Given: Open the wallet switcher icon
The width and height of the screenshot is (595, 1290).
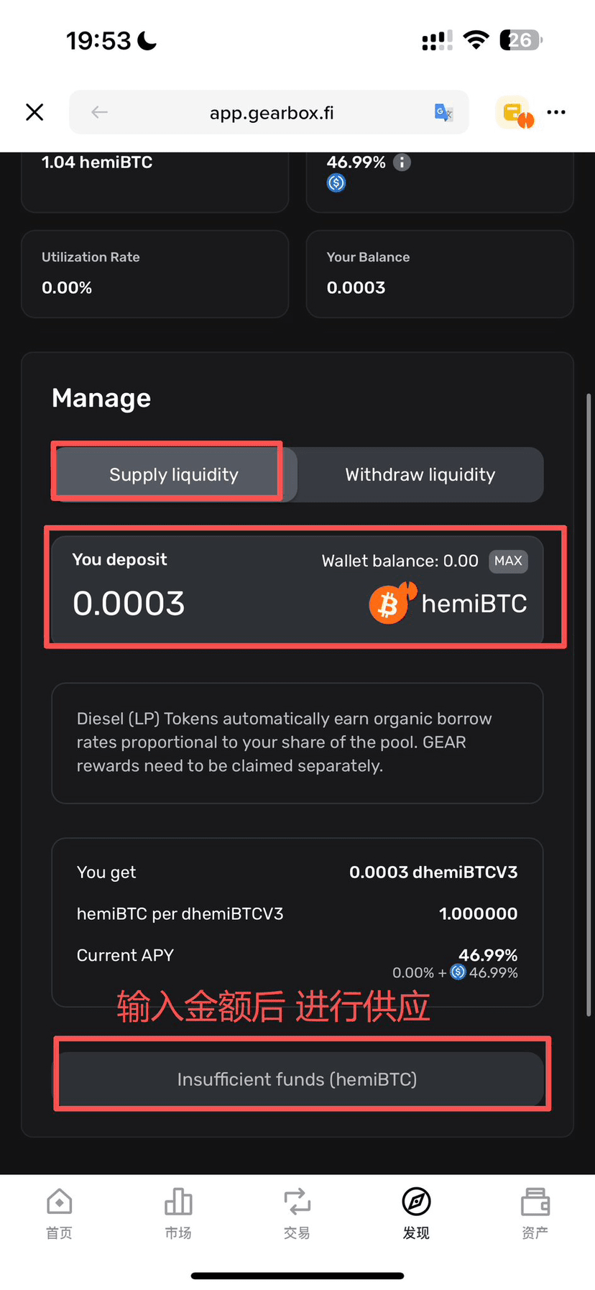Looking at the screenshot, I should (515, 113).
